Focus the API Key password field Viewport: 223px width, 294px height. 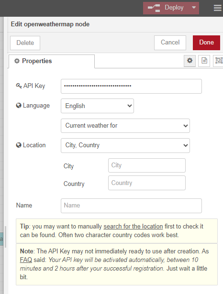tap(131, 86)
